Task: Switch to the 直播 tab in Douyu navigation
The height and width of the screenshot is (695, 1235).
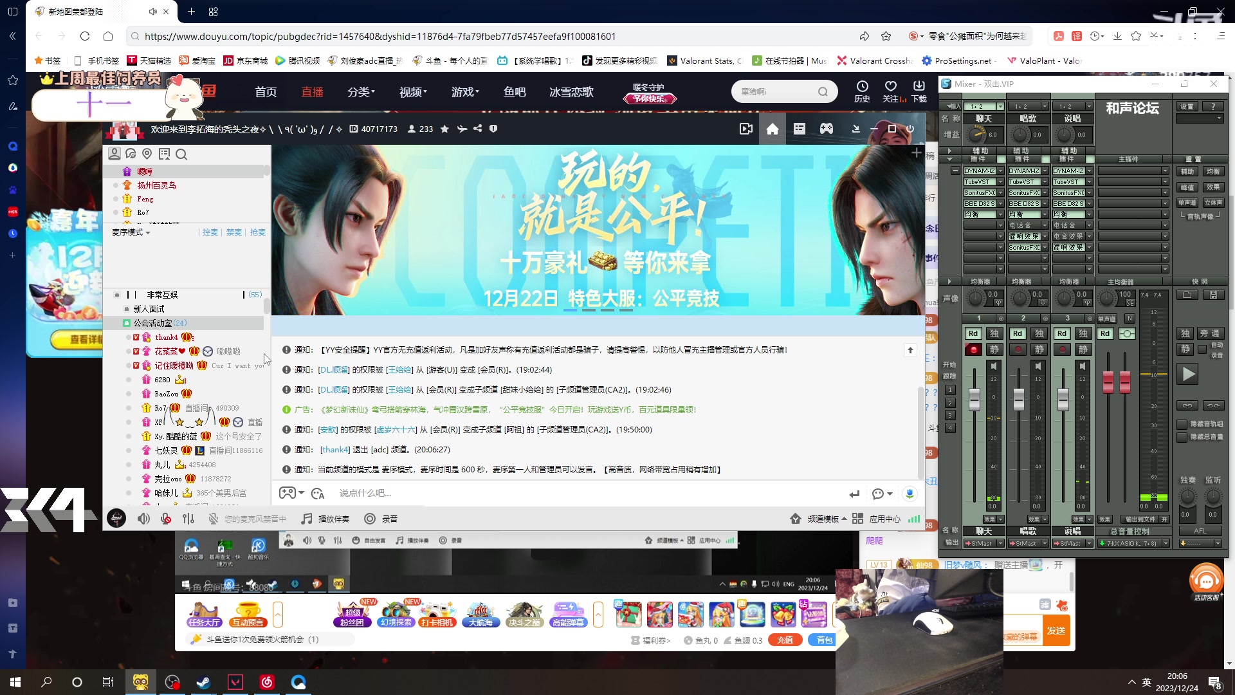Action: 313,91
